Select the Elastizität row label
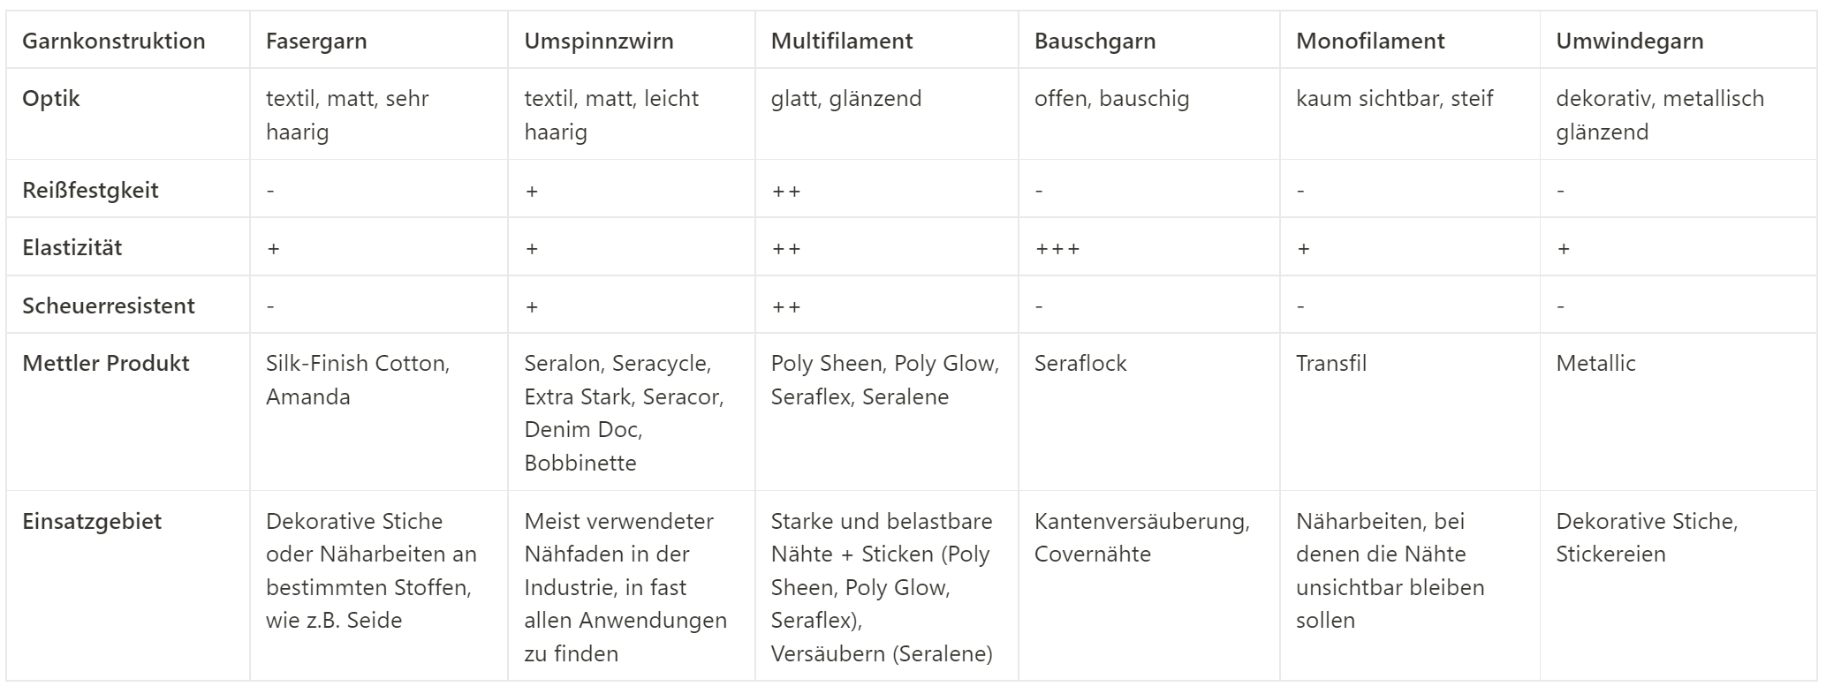This screenshot has width=1826, height=694. pyautogui.click(x=72, y=247)
